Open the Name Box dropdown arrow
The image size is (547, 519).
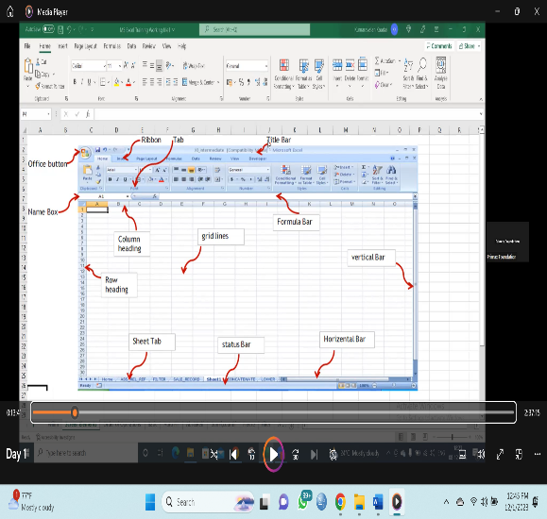48,114
